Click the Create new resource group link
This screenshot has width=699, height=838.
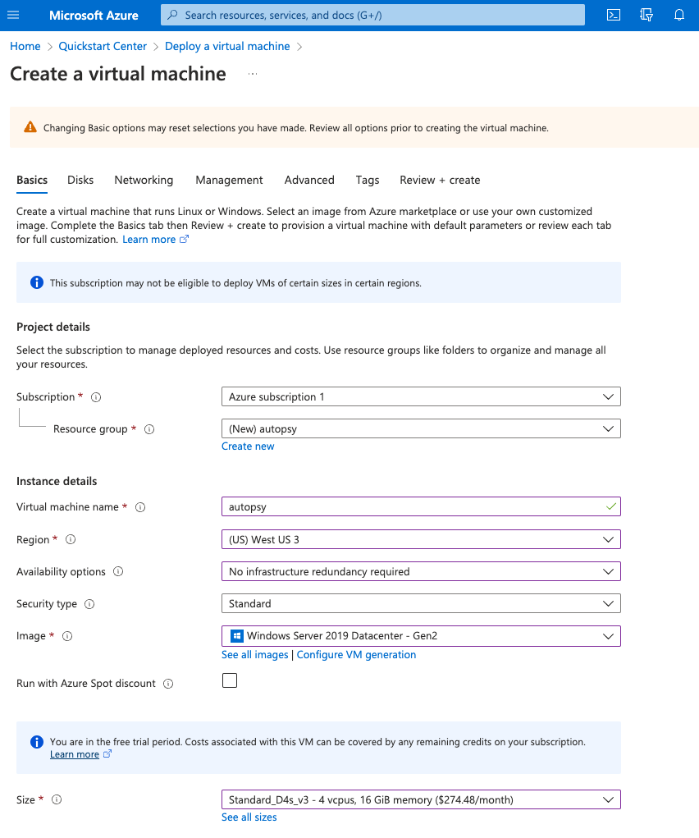point(248,446)
